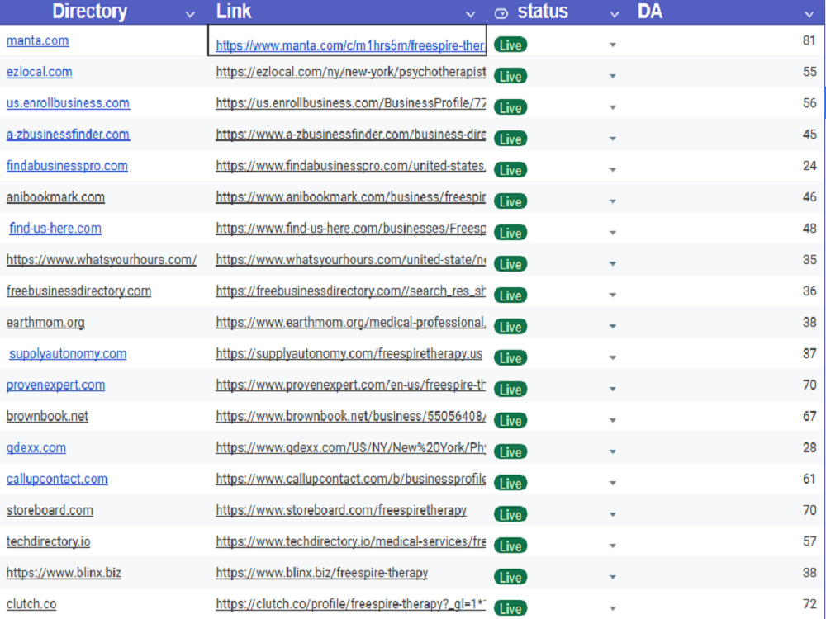The width and height of the screenshot is (826, 619).
Task: Select DA value 24 in findabusinesspro.com row
Action: pyautogui.click(x=809, y=166)
